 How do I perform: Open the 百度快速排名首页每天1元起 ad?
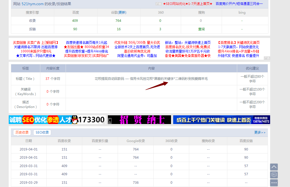87,43
